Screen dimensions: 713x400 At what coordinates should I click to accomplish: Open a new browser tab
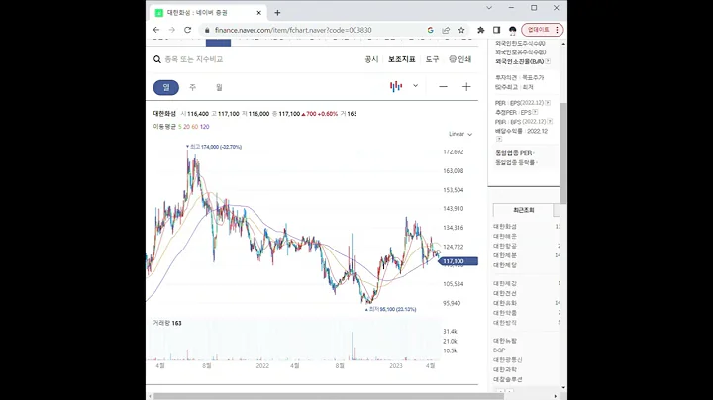(x=277, y=13)
